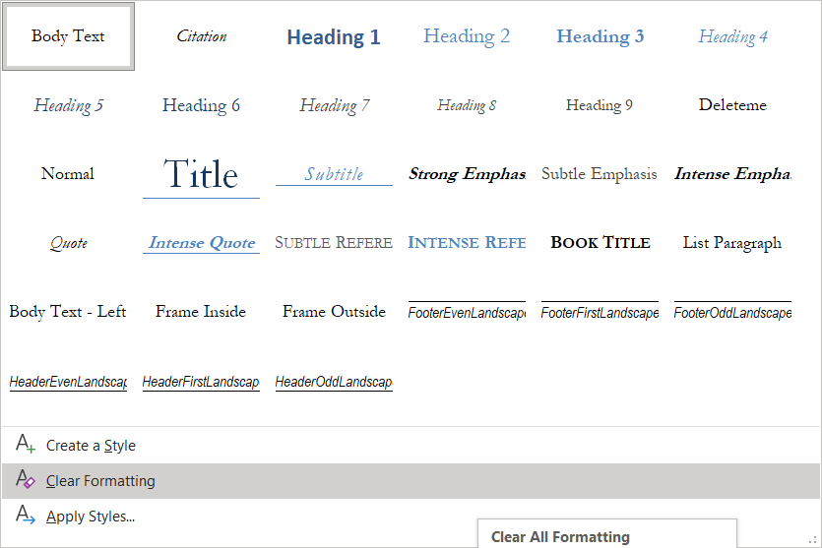
Task: Set the FooterEvenLandscape style
Action: (x=467, y=311)
